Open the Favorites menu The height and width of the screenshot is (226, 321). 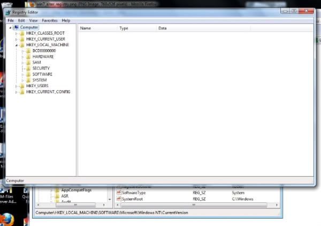tap(50, 20)
